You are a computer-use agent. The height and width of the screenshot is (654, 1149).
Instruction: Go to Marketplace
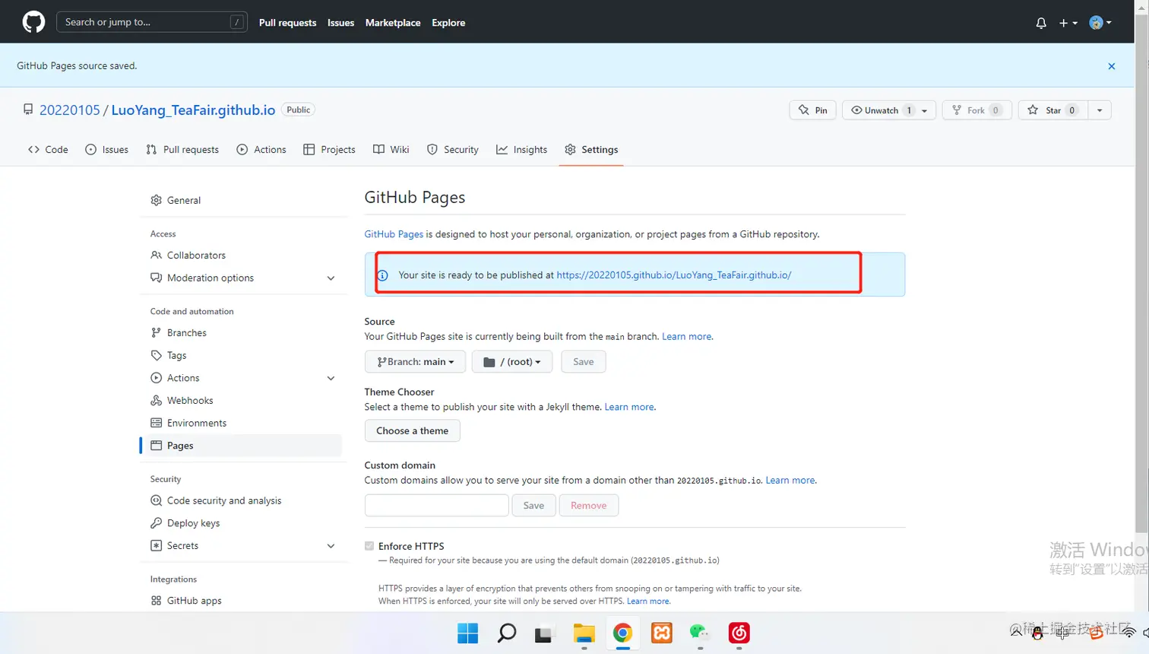pos(393,23)
